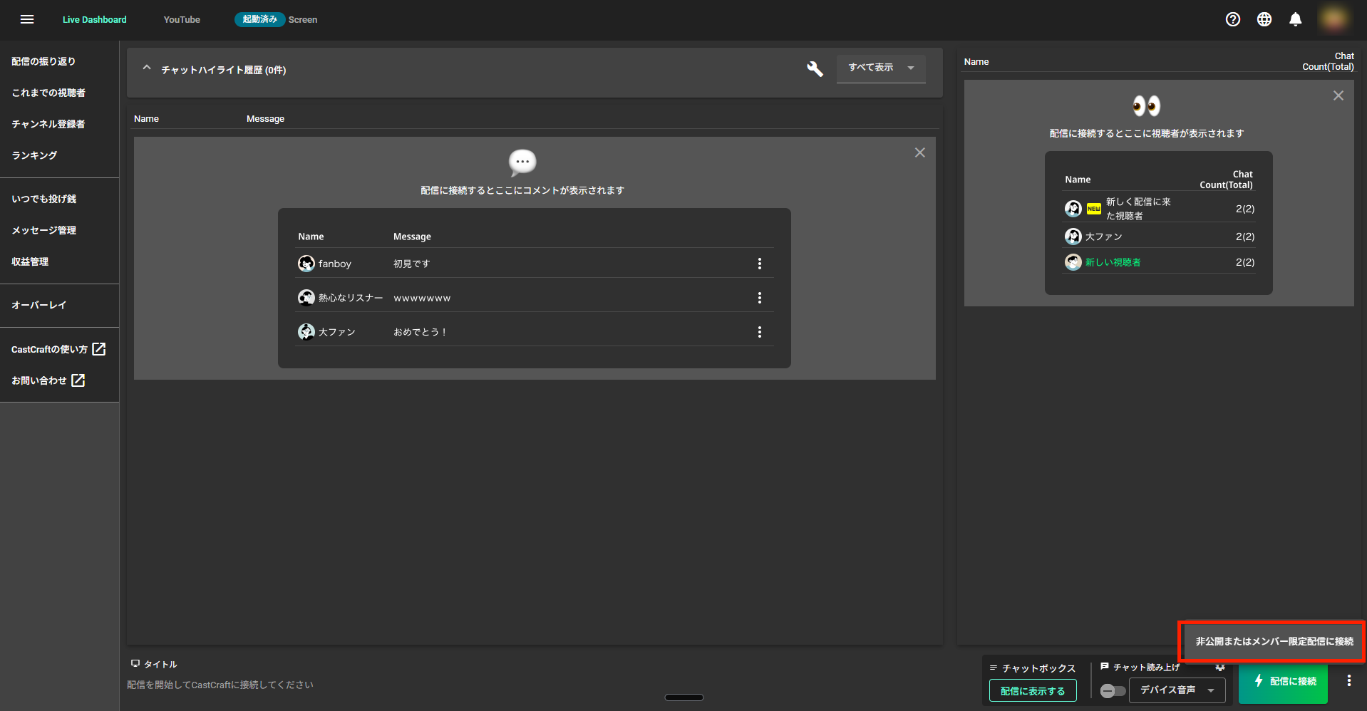Viewport: 1367px width, 711px height.
Task: Open これまでの視聴者 in the sidebar
Action: click(x=48, y=93)
